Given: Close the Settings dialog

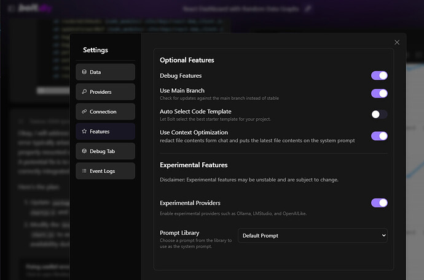Looking at the screenshot, I should tap(397, 42).
